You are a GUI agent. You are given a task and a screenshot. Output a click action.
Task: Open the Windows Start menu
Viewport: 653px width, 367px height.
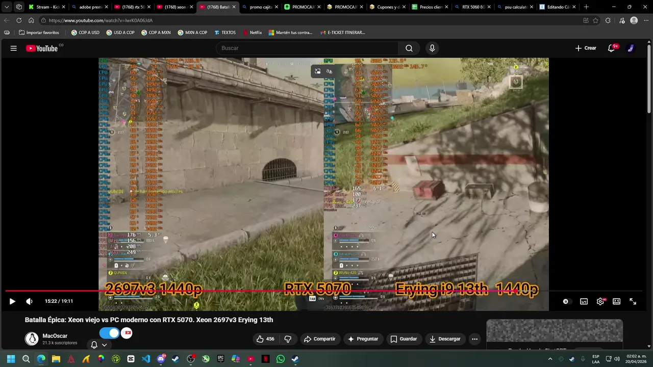point(11,359)
